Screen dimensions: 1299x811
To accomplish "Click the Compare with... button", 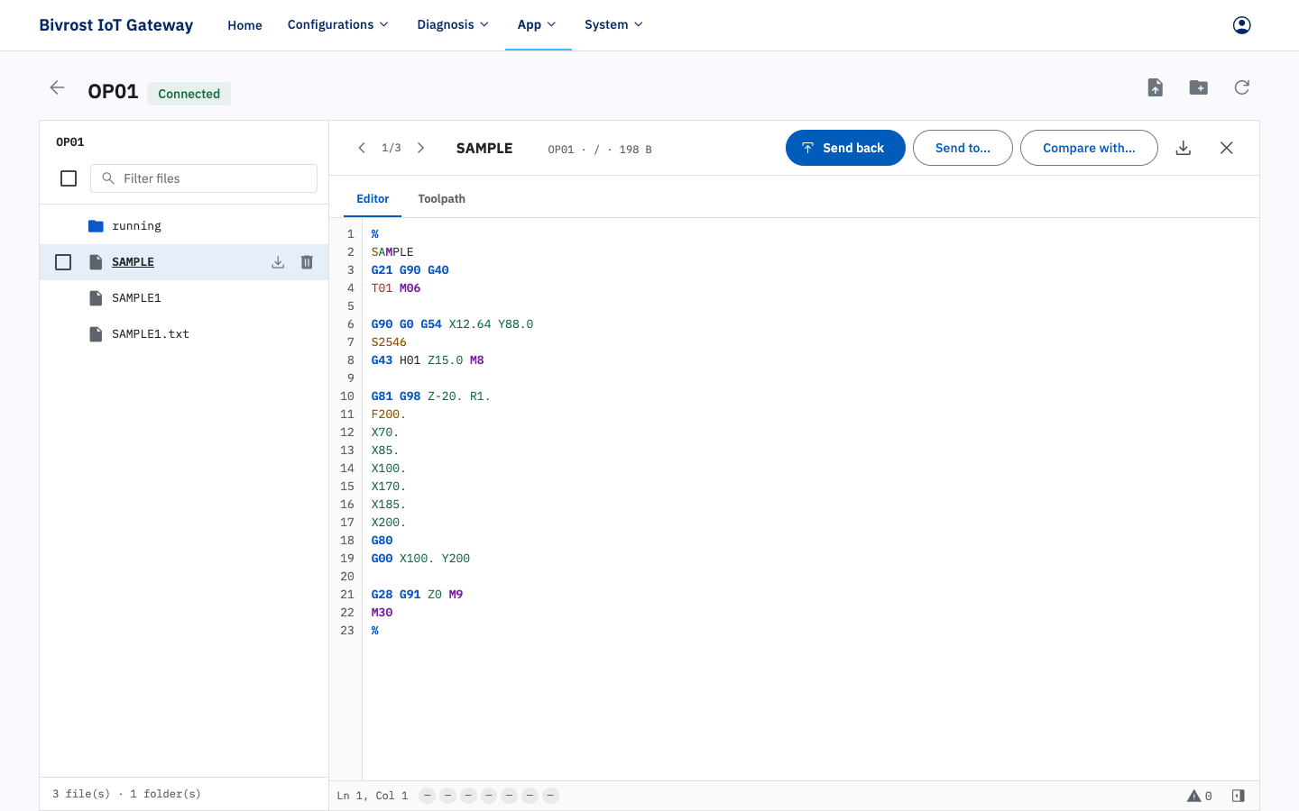I will click(x=1089, y=148).
